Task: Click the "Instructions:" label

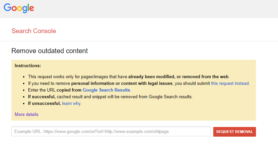Action: [x=28, y=65]
